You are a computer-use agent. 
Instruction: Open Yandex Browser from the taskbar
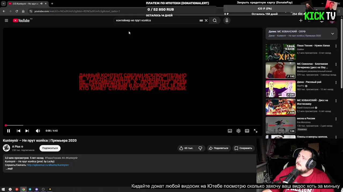tap(10, 189)
